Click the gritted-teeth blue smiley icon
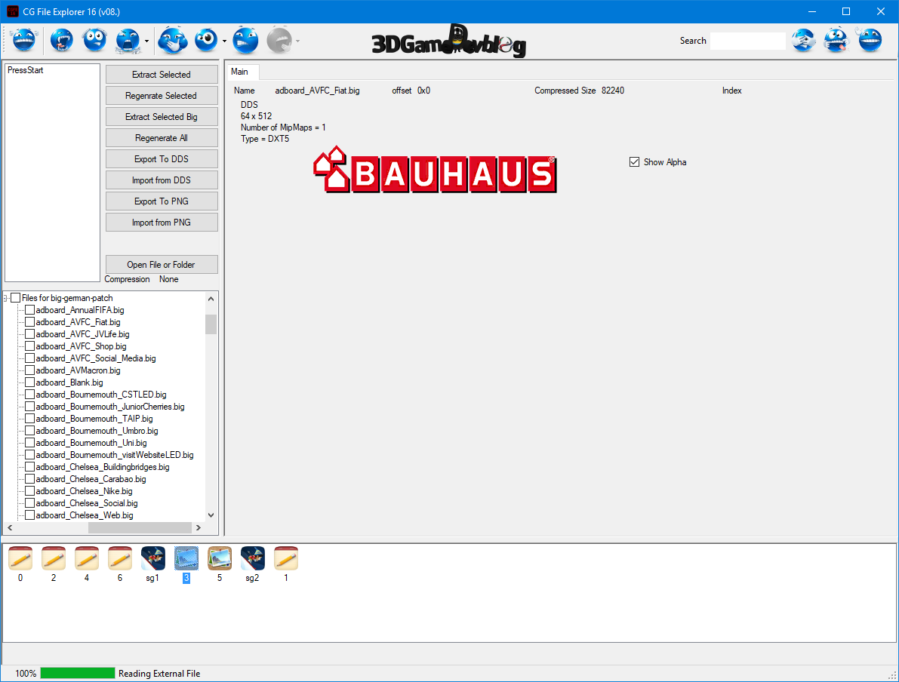 coord(245,41)
